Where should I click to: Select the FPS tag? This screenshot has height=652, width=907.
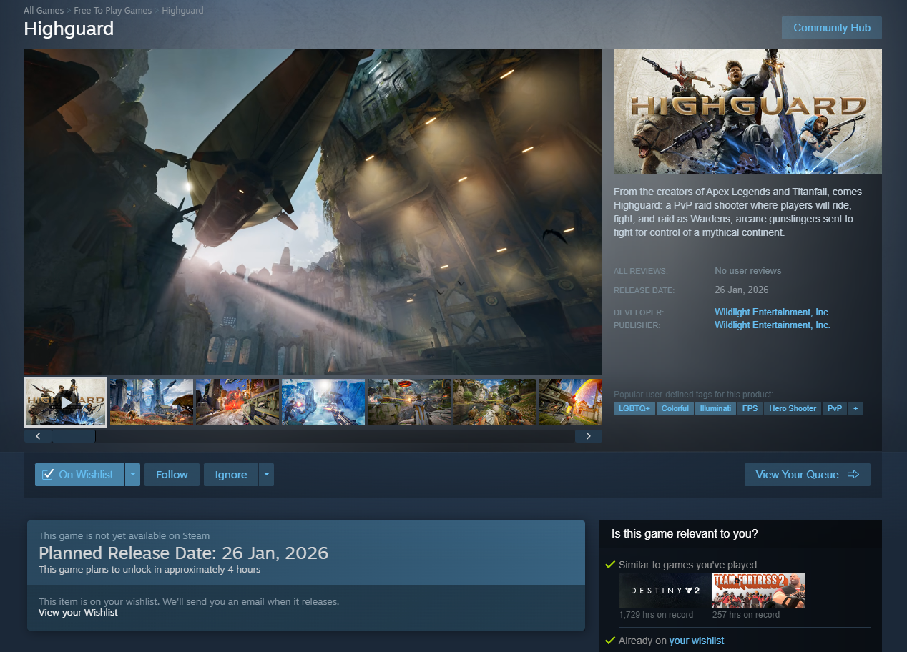pyautogui.click(x=750, y=409)
